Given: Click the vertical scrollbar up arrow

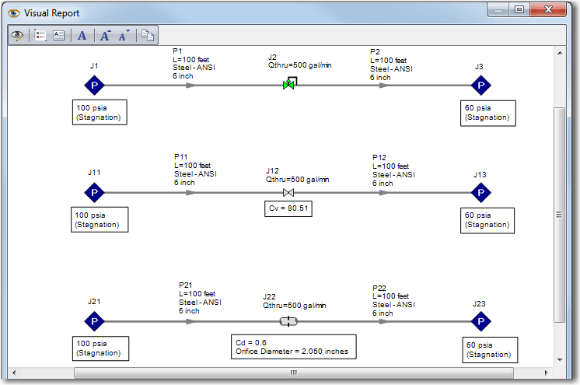Looking at the screenshot, I should click(x=558, y=53).
